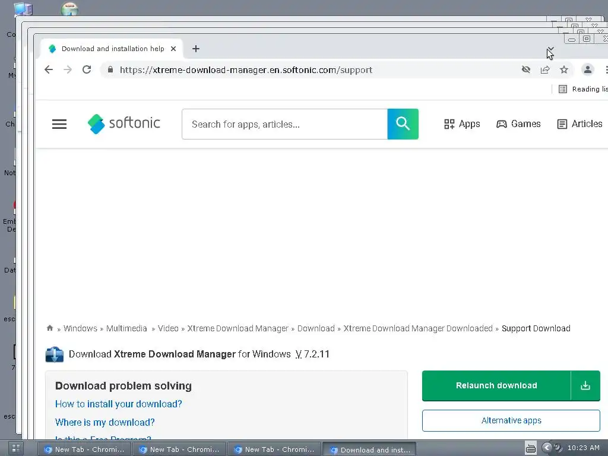Viewport: 608px width, 456px height.
Task: Follow the Windows breadcrumb link
Action: click(x=80, y=328)
